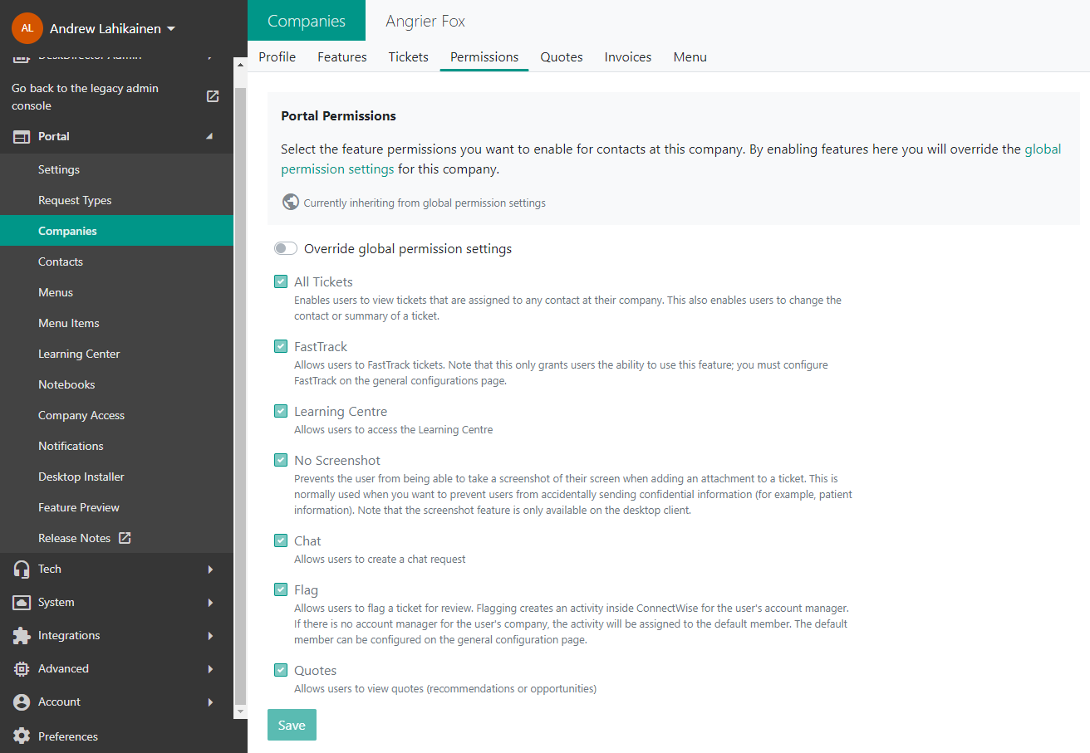Screen dimensions: 1090x753
Task: Select Companies in the sidebar
Action: (x=116, y=231)
